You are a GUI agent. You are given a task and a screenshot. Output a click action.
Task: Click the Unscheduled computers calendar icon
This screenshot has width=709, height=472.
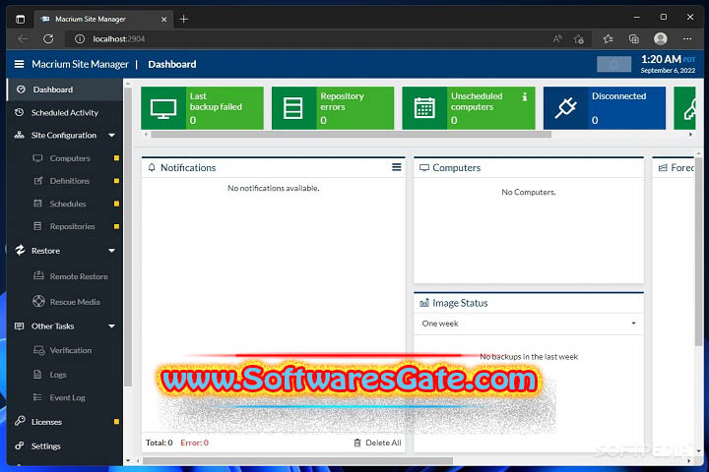pyautogui.click(x=424, y=108)
